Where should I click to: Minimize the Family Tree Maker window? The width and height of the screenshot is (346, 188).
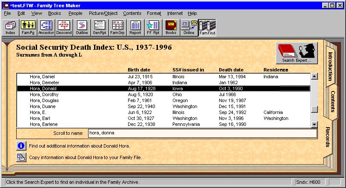tap(325, 5)
